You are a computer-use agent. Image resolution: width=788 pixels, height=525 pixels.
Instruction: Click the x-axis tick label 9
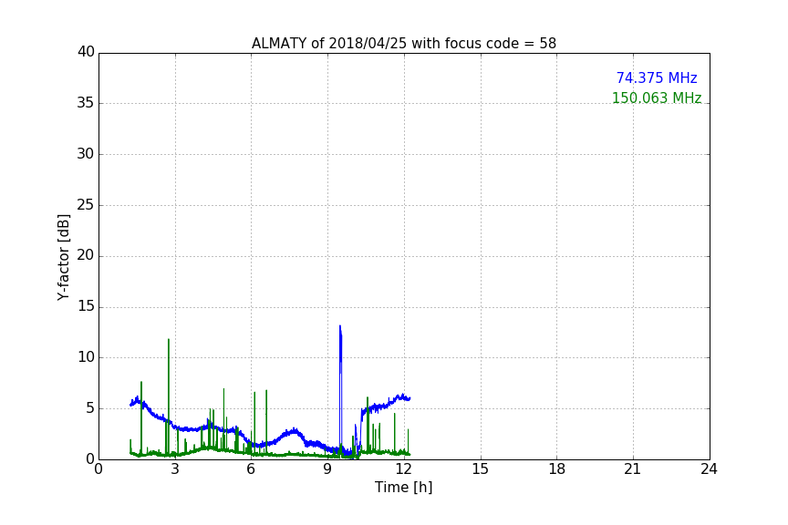(327, 469)
